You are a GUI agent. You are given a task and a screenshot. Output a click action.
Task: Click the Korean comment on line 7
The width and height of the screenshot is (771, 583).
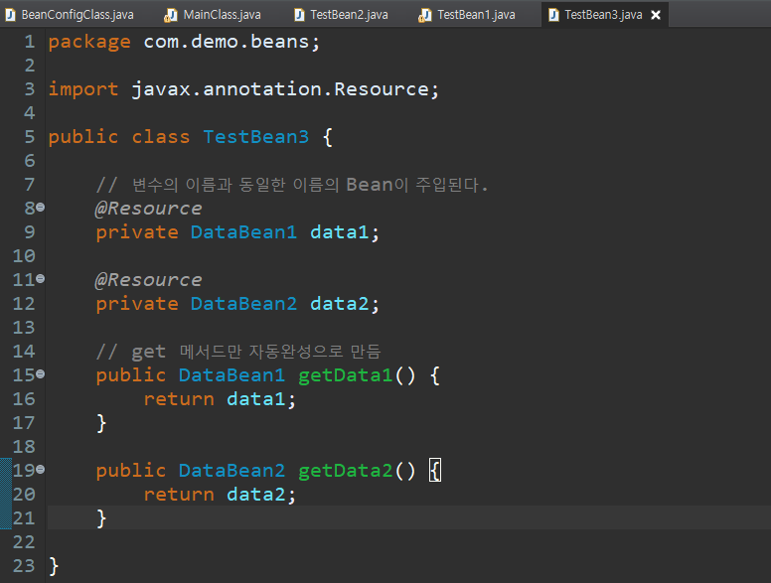coord(291,185)
